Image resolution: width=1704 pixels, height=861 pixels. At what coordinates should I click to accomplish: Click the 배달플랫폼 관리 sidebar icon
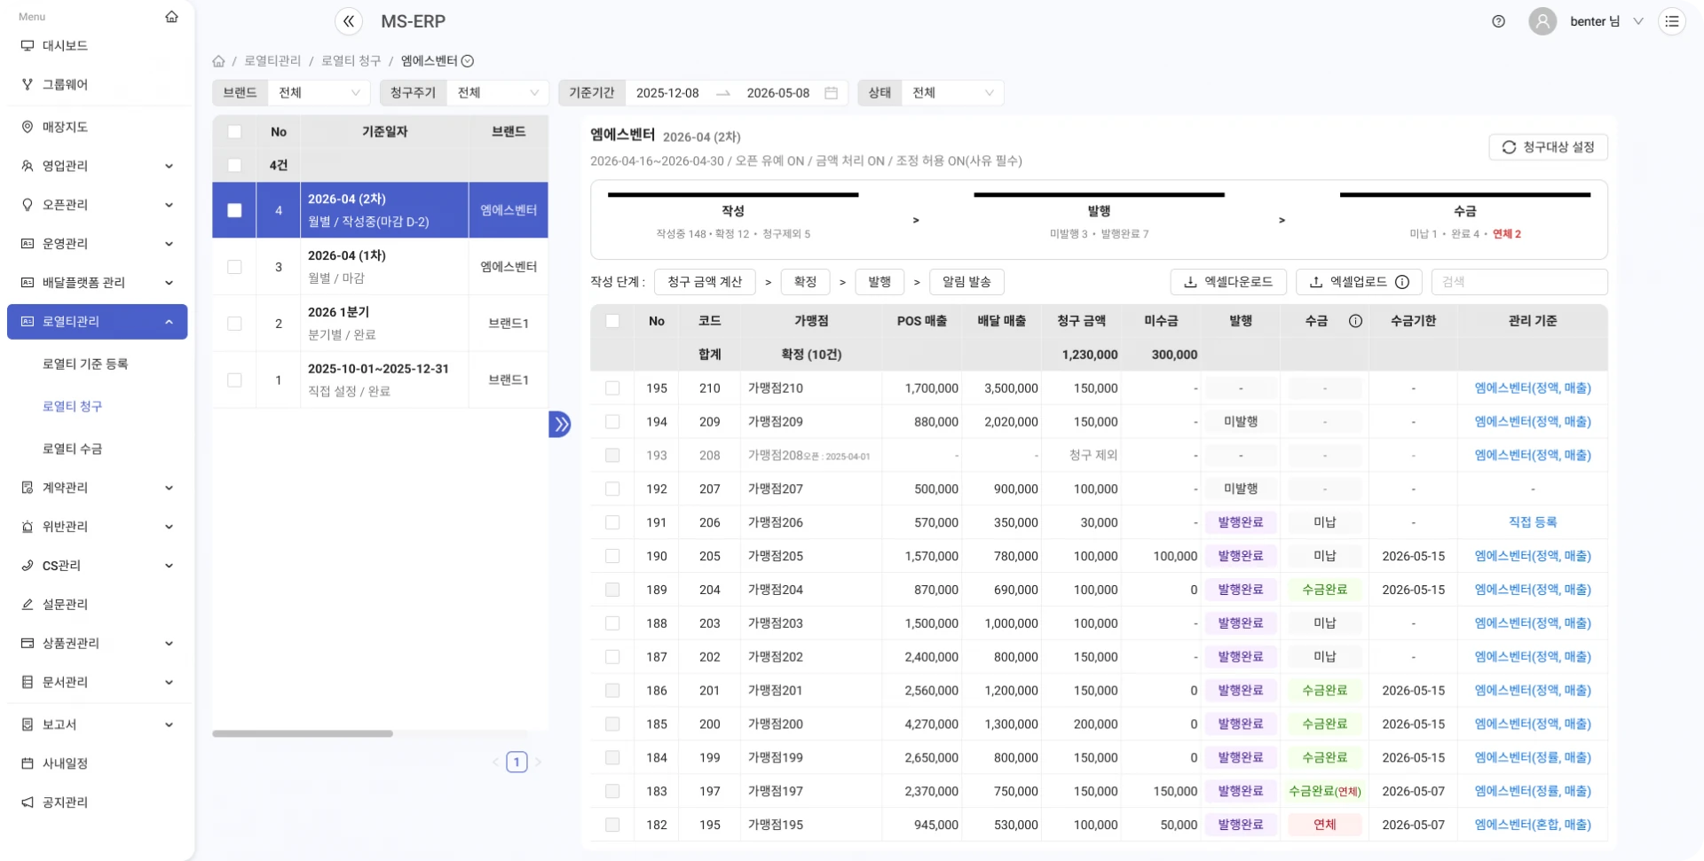tap(28, 283)
